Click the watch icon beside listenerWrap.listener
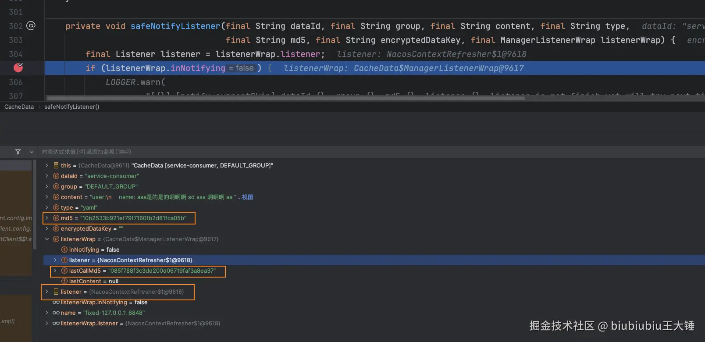Screen dimensions: 705x342 pyautogui.click(x=56, y=323)
